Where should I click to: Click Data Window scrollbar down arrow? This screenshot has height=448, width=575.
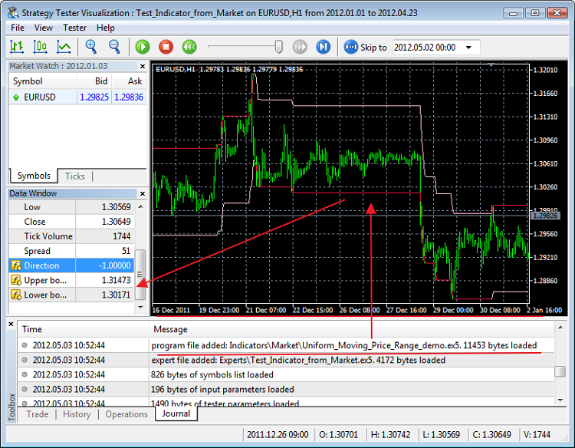(x=140, y=307)
